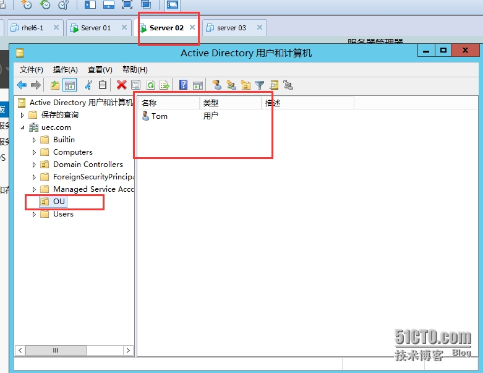Open the 帮助(H) menu
The width and height of the screenshot is (483, 373).
[135, 70]
